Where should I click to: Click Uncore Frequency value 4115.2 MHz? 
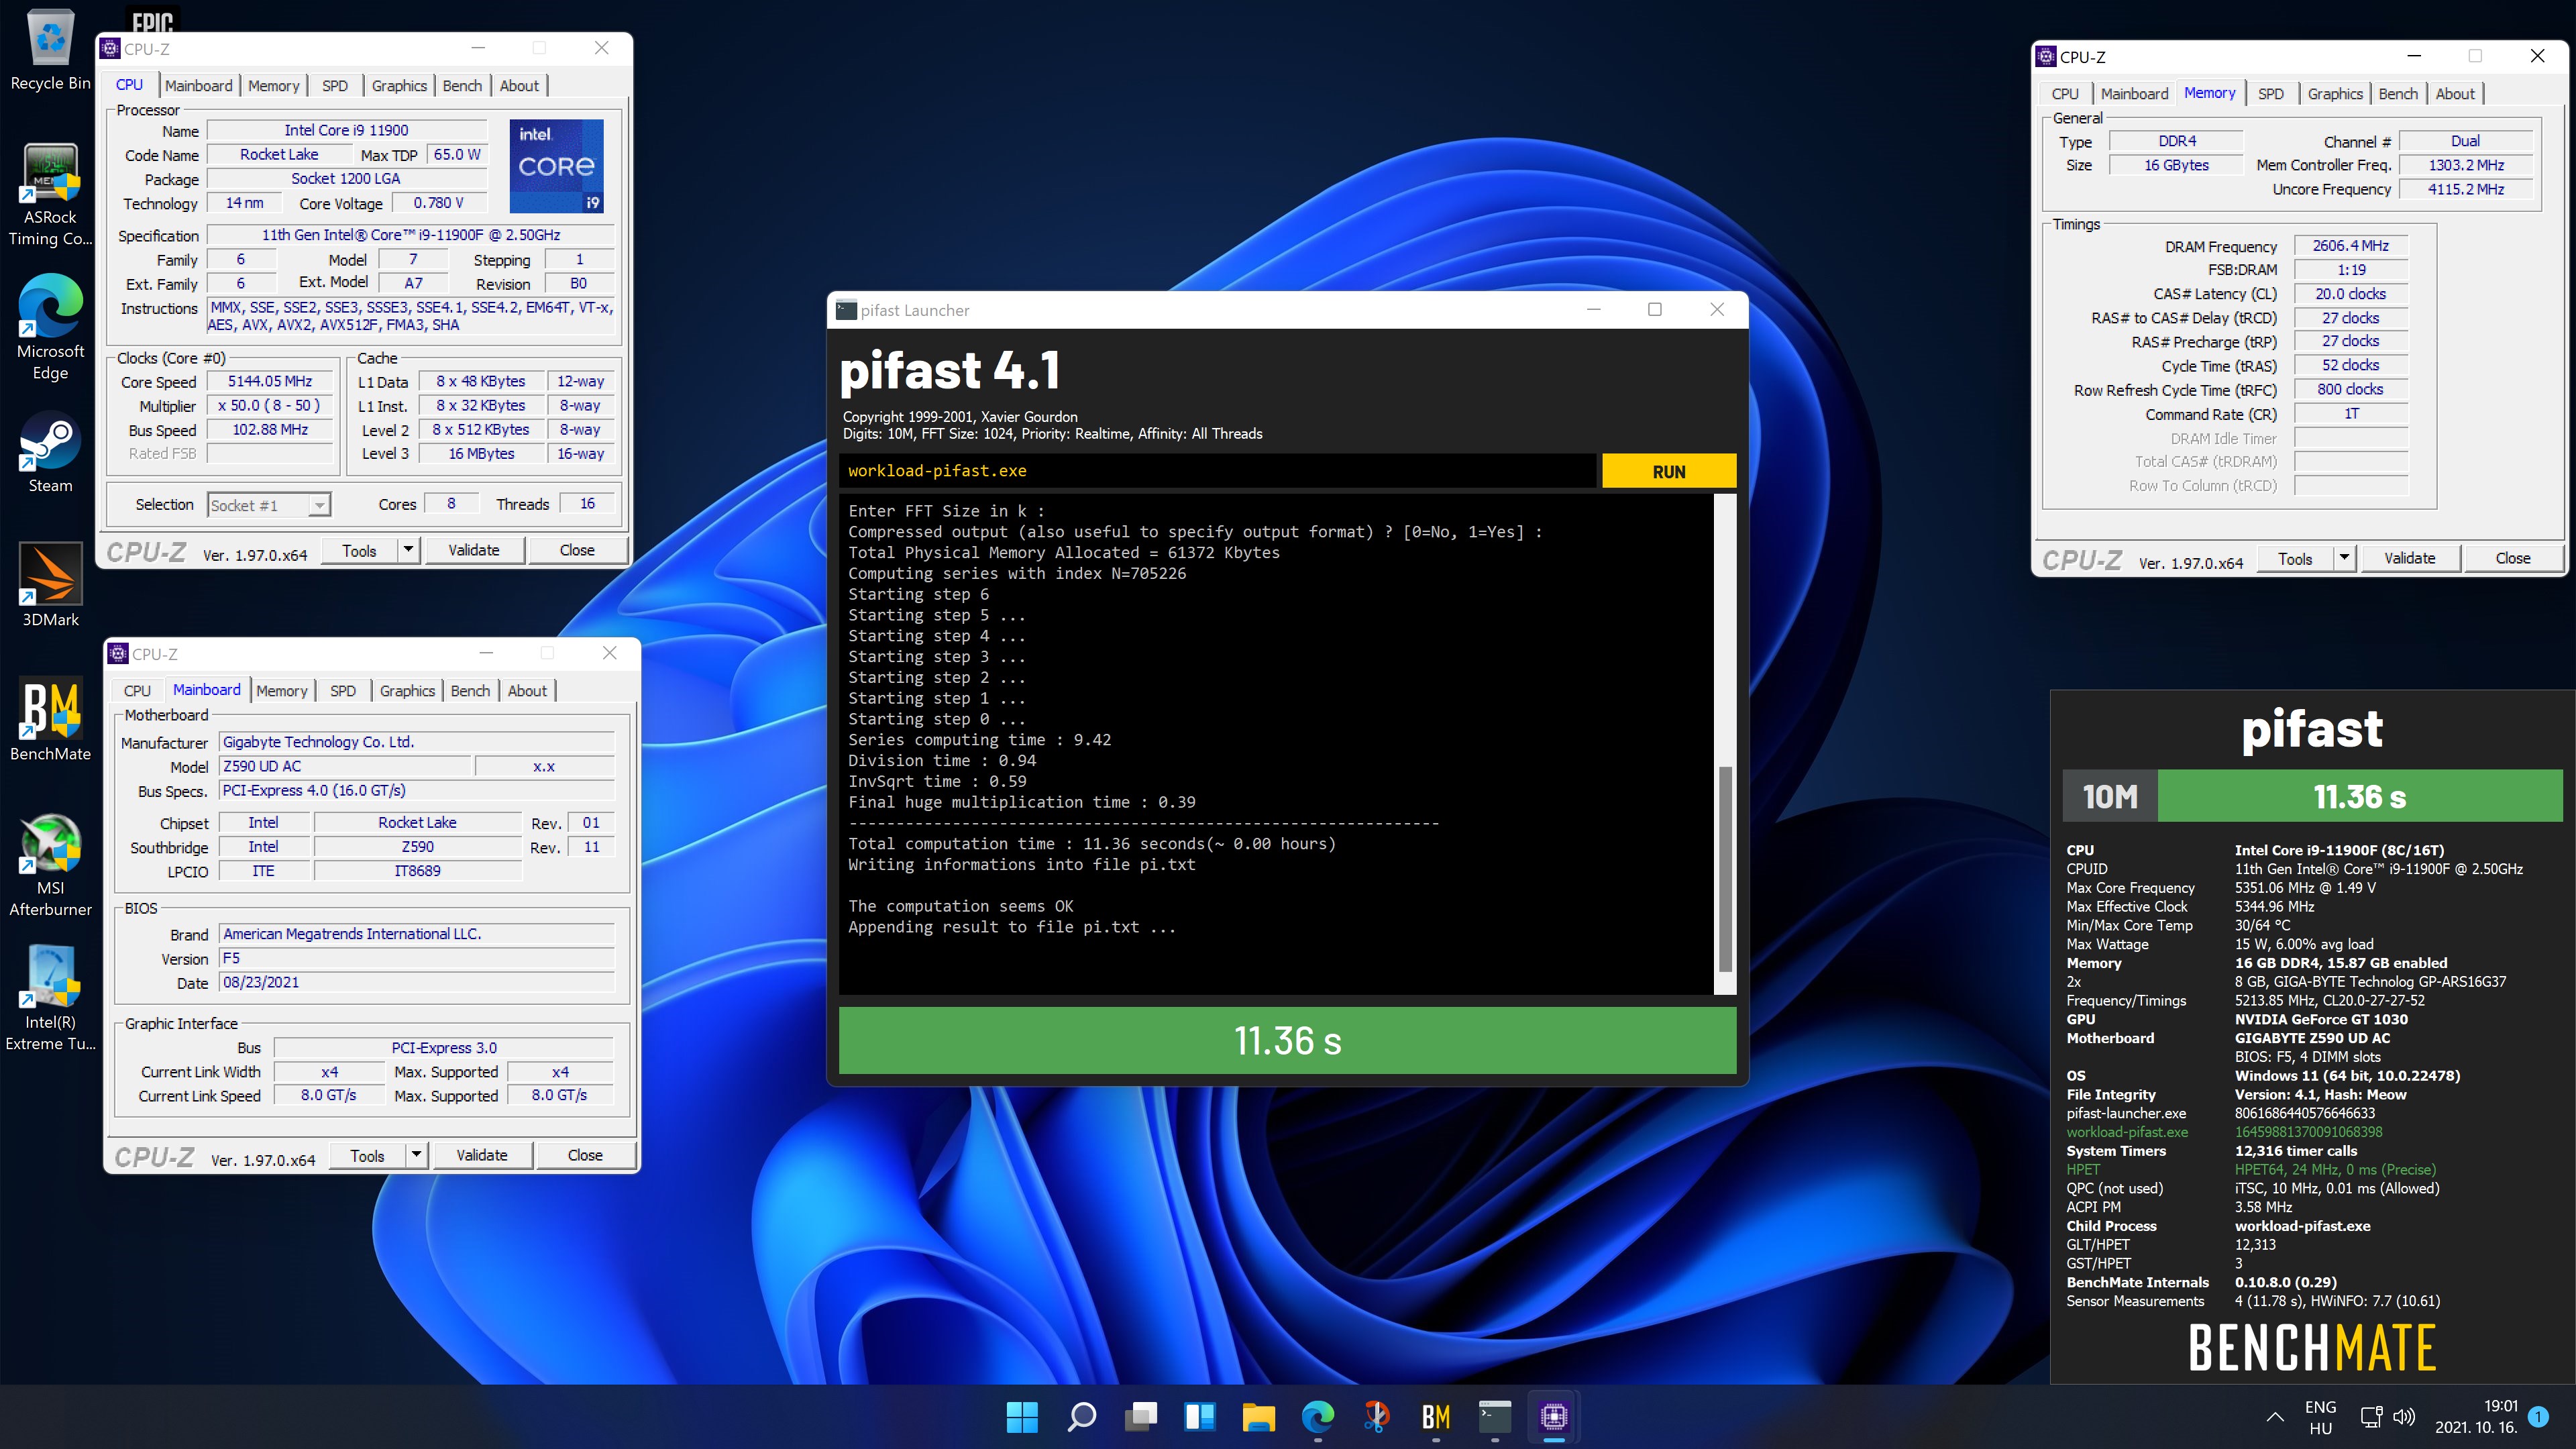pos(2466,189)
